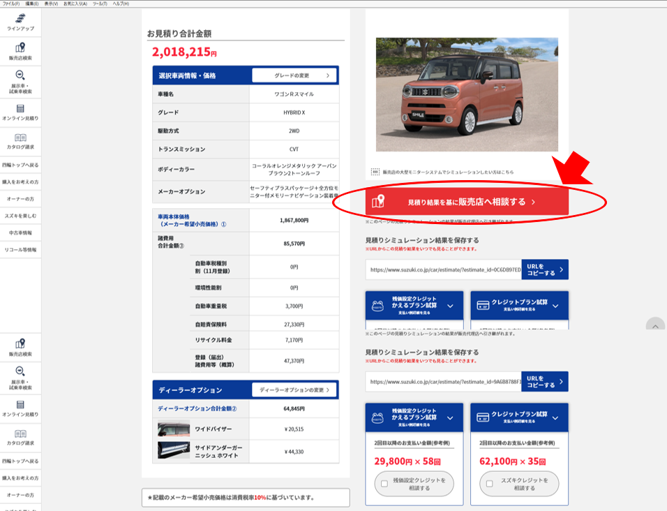Image resolution: width=667 pixels, height=511 pixels.
Task: Open the リコール等情報 sidebar link
Action: click(x=20, y=250)
